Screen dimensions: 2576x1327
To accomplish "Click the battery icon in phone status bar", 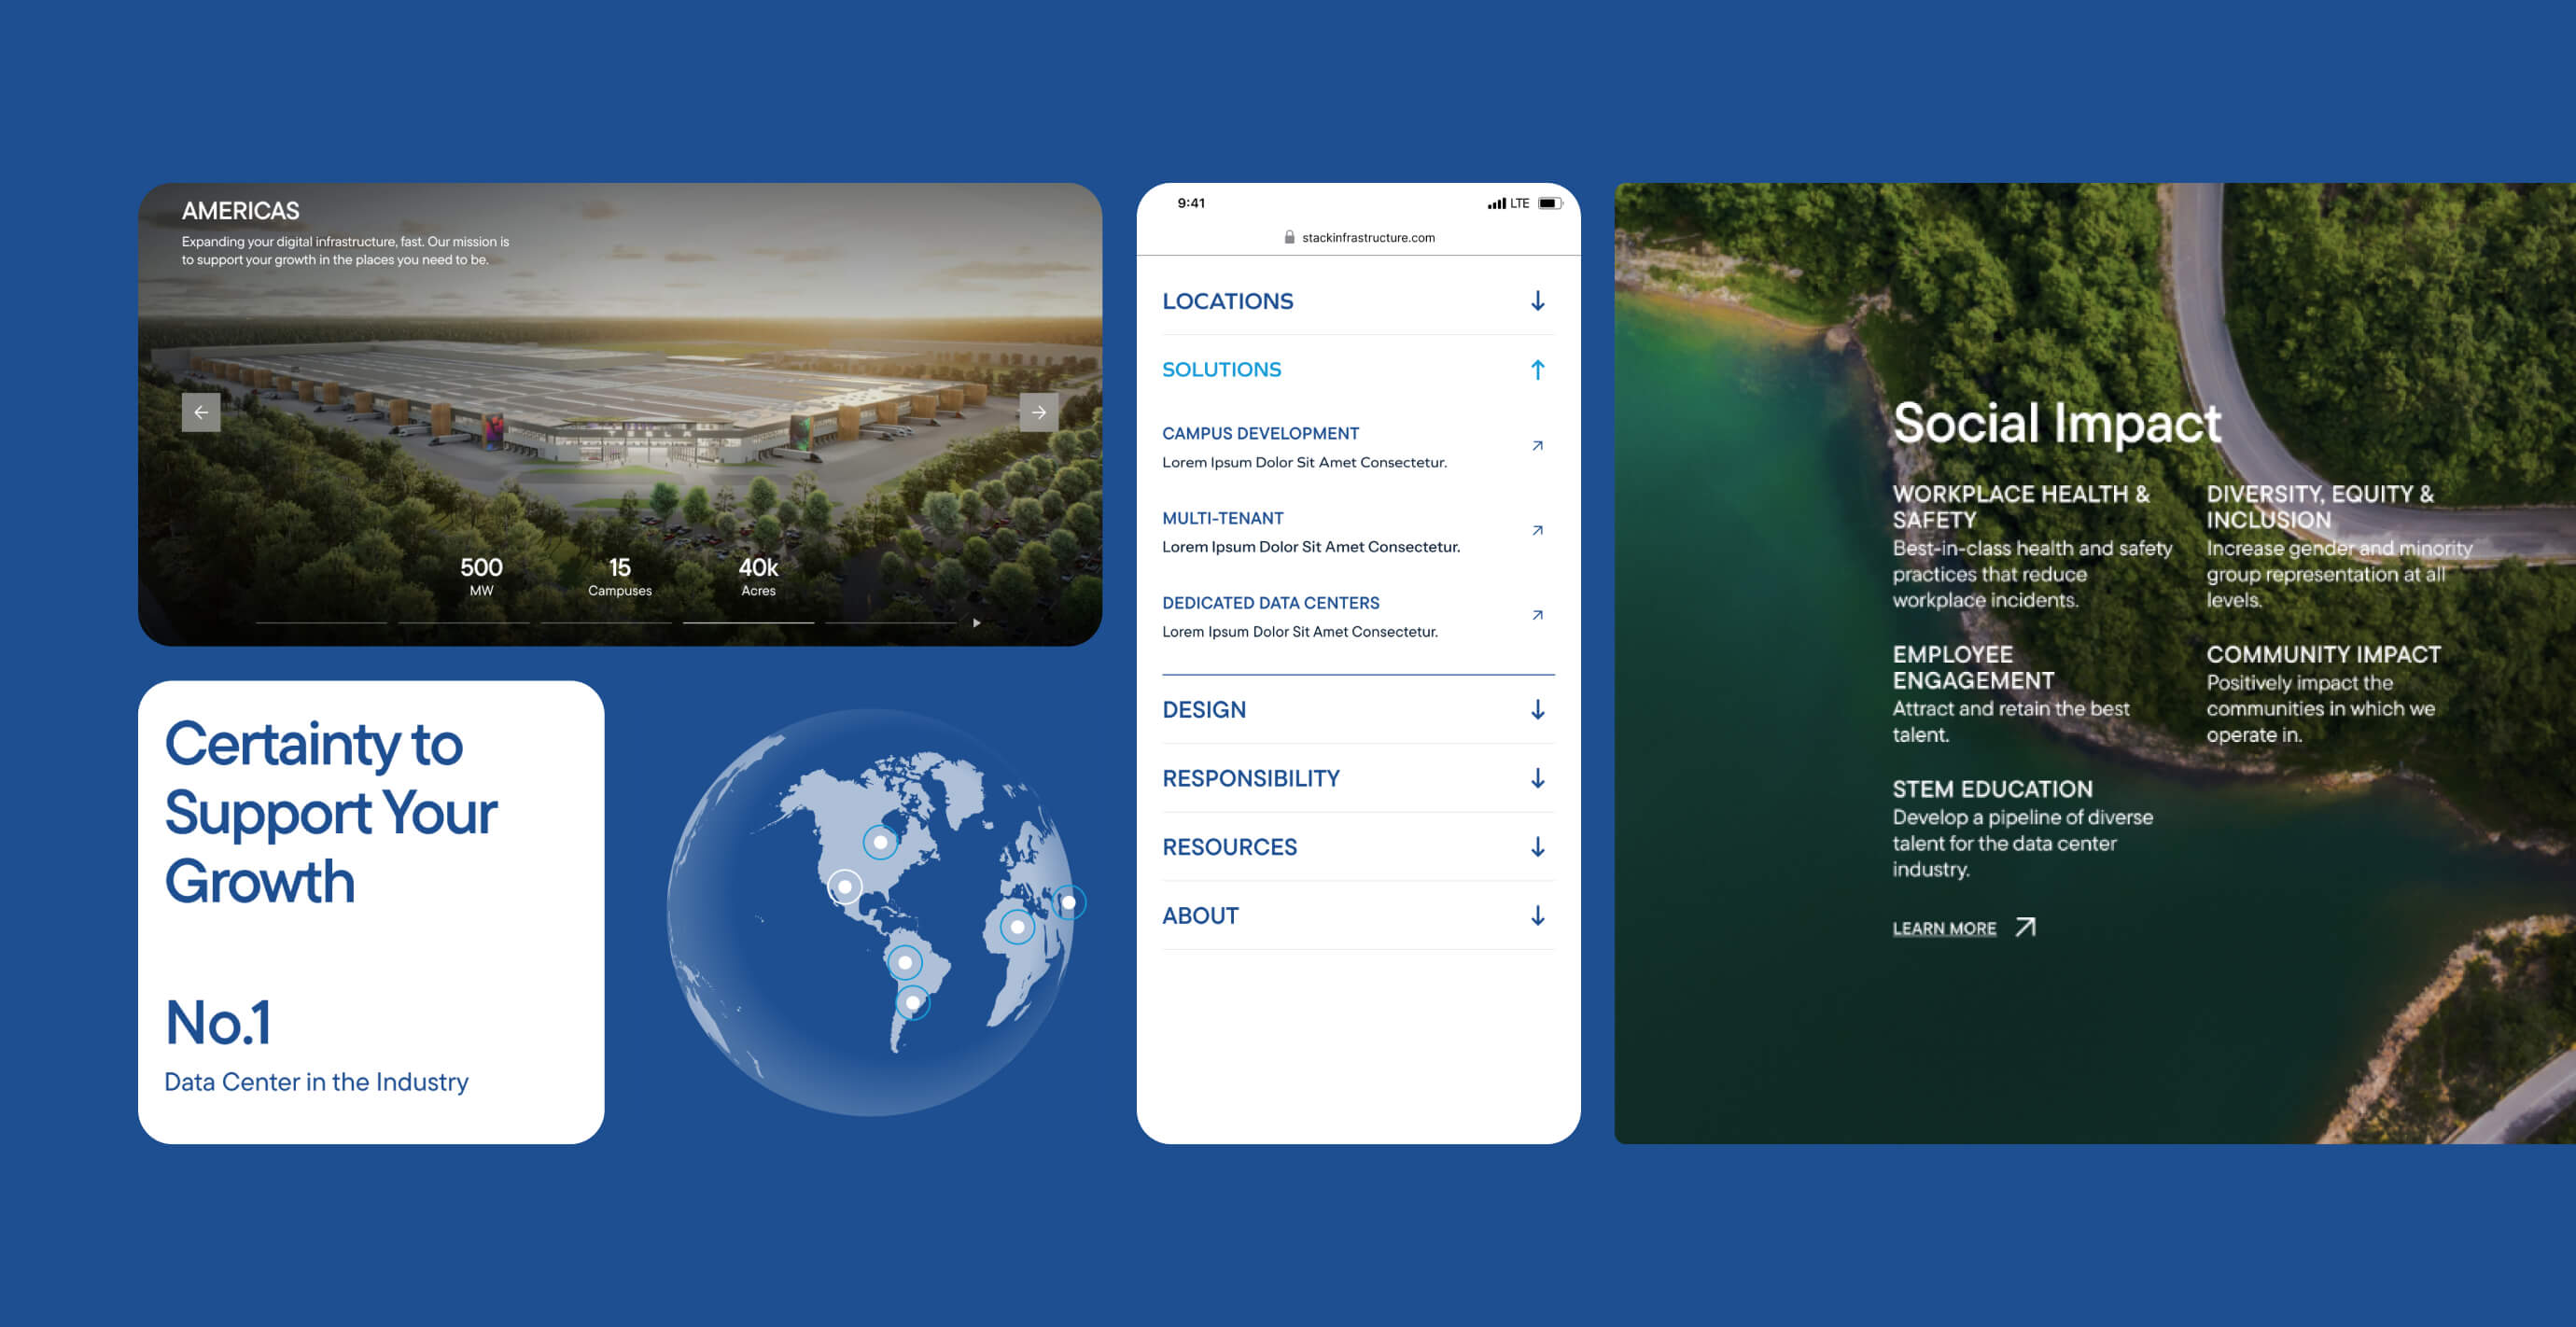I will [x=1548, y=203].
